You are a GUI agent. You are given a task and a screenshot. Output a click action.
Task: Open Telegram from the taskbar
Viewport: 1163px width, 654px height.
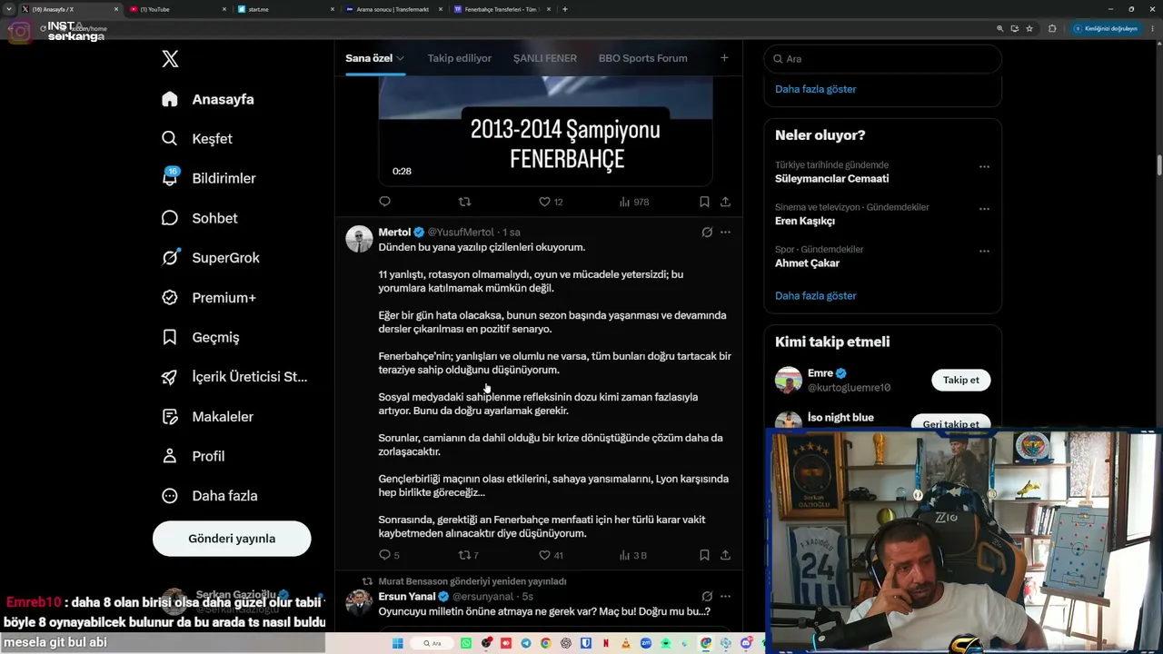pyautogui.click(x=526, y=643)
